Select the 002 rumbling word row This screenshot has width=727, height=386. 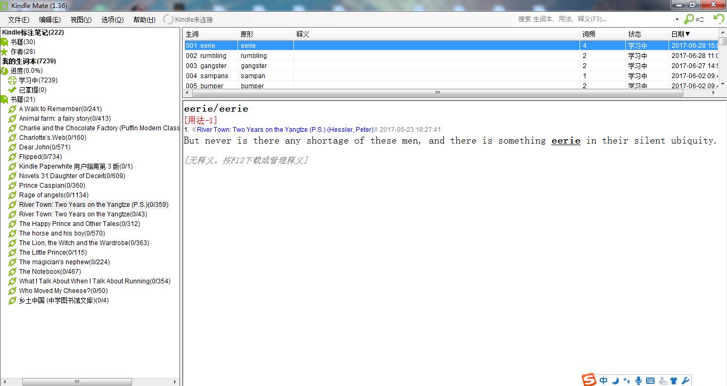pyautogui.click(x=451, y=56)
